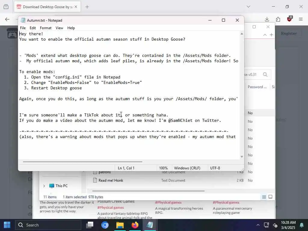The height and width of the screenshot is (231, 308).
Task: Open the File menu in Notepad
Action: click(x=23, y=28)
